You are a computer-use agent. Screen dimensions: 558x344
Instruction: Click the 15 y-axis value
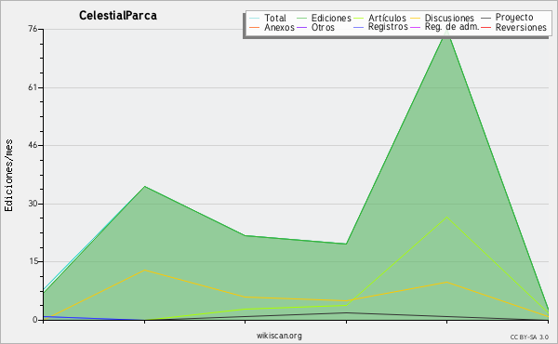click(x=33, y=261)
